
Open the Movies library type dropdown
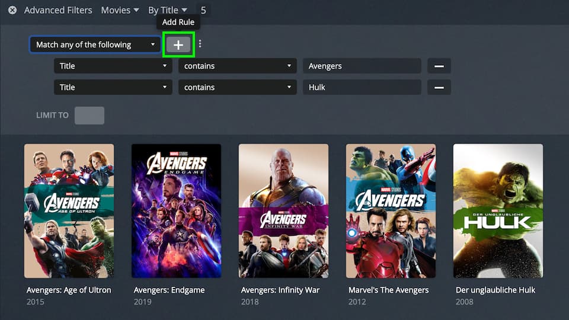[120, 10]
